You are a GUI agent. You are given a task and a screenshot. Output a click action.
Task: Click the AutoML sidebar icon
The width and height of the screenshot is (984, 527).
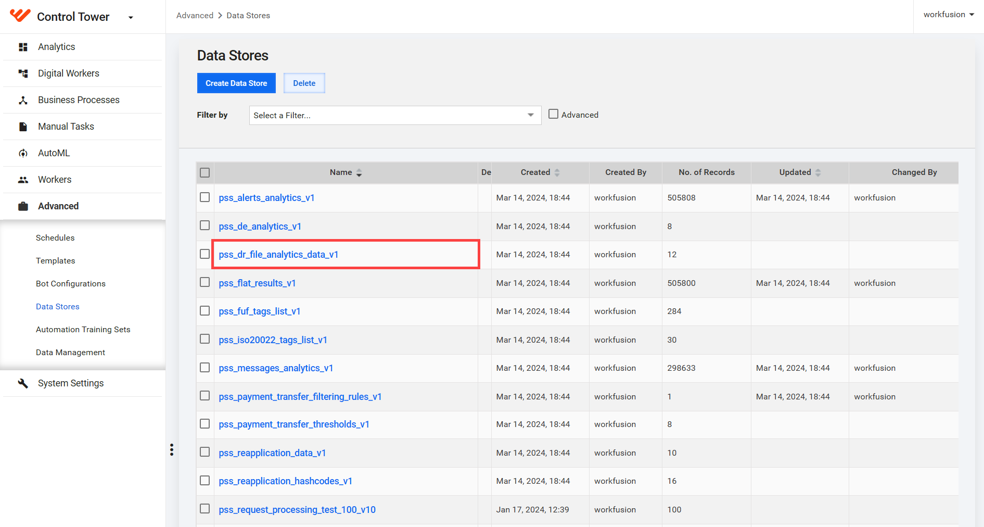[x=23, y=153]
